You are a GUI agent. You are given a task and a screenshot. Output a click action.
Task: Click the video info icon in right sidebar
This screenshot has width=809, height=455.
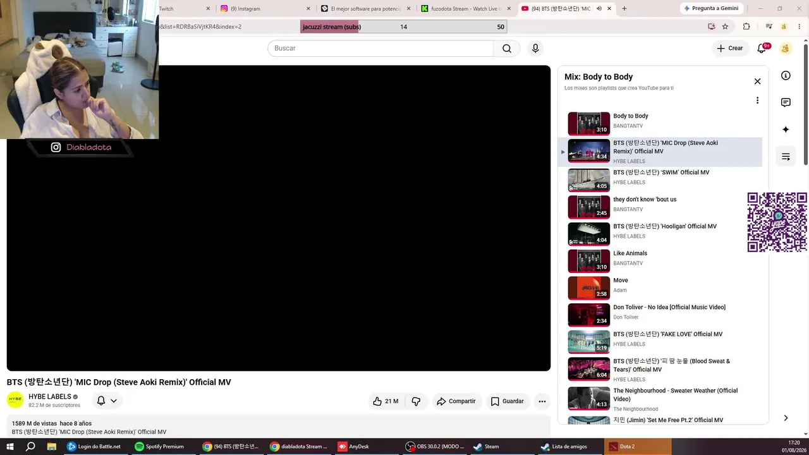coord(786,76)
